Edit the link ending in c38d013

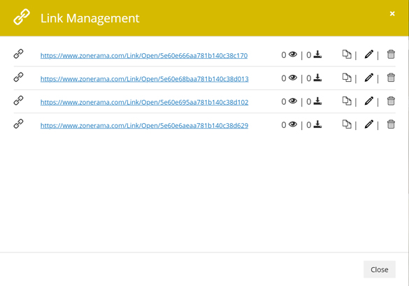(369, 78)
